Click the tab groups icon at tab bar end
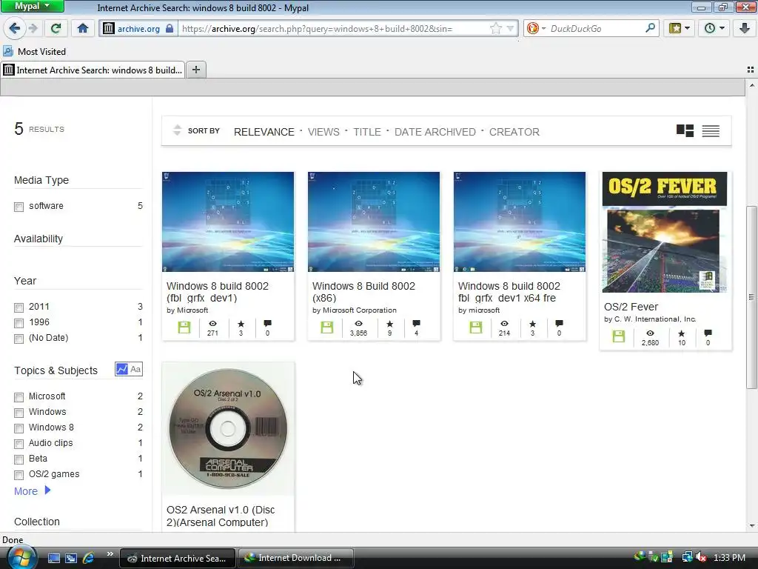The image size is (758, 569). [751, 70]
